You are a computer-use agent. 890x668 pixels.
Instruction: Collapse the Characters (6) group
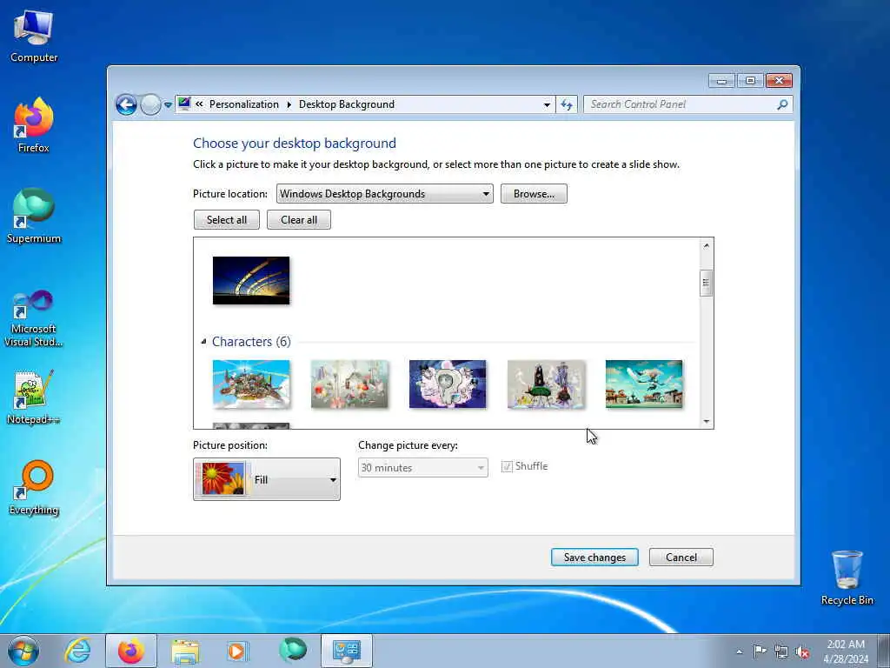tap(203, 341)
